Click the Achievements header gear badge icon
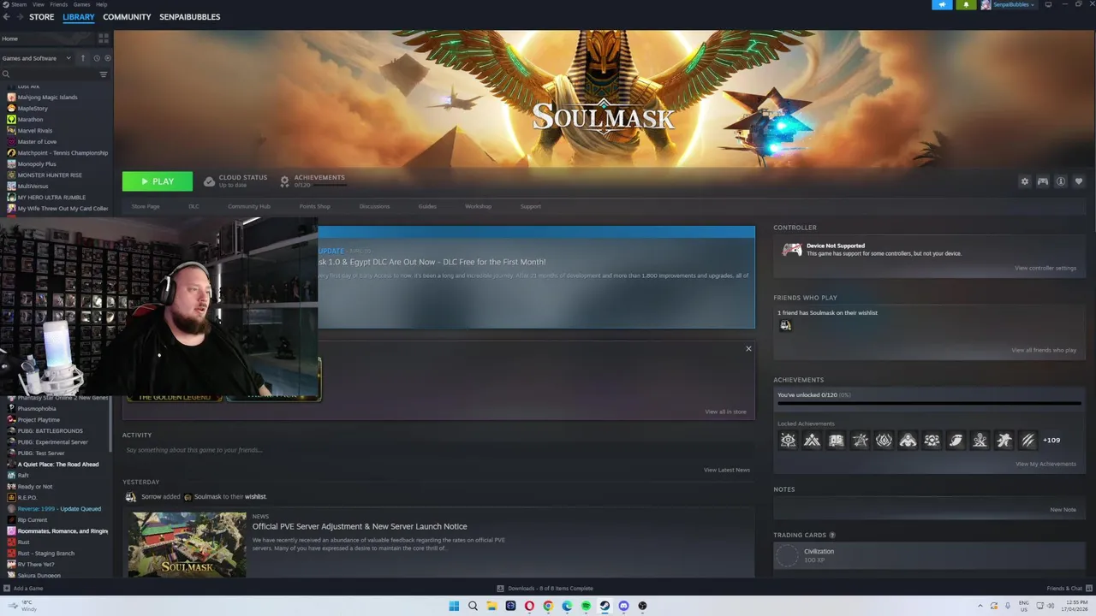 point(284,181)
